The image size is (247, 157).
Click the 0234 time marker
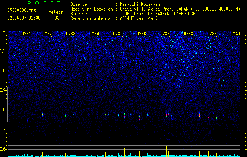pos(94,34)
